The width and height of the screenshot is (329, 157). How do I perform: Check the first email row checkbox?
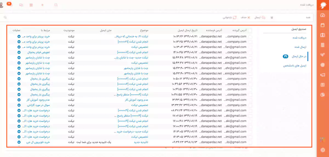pyautogui.click(x=250, y=36)
